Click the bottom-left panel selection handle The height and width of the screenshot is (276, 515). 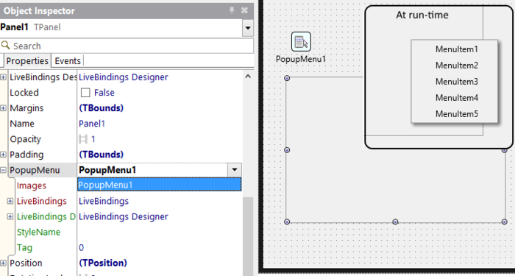(287, 222)
